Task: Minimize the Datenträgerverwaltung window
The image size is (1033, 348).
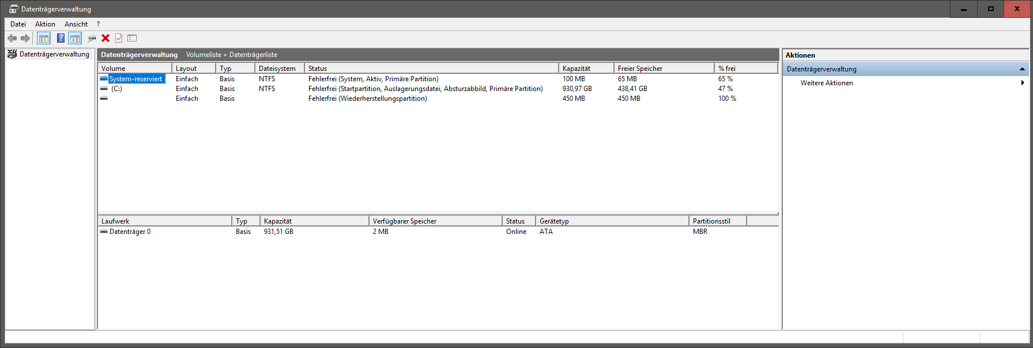Action: pyautogui.click(x=964, y=9)
